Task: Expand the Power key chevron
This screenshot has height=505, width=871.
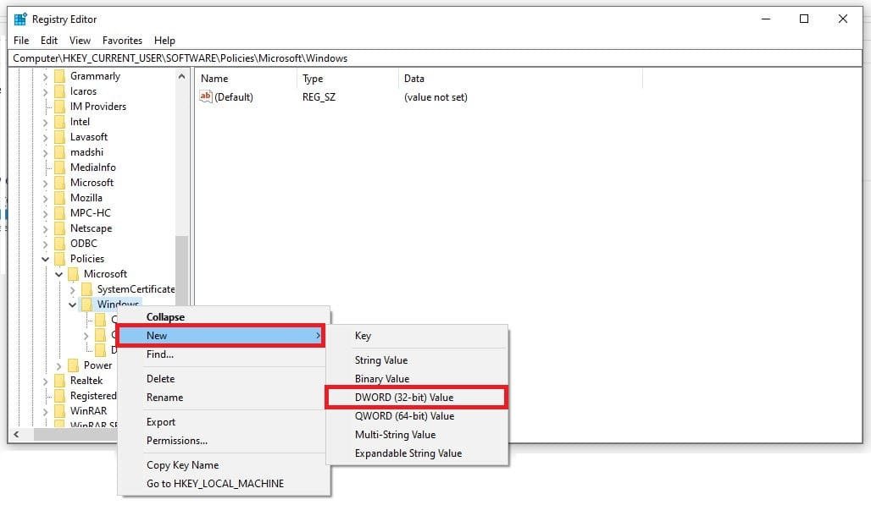Action: coord(58,365)
